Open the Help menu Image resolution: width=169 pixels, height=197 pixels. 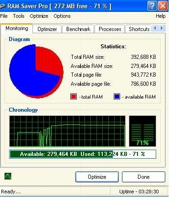point(161,16)
